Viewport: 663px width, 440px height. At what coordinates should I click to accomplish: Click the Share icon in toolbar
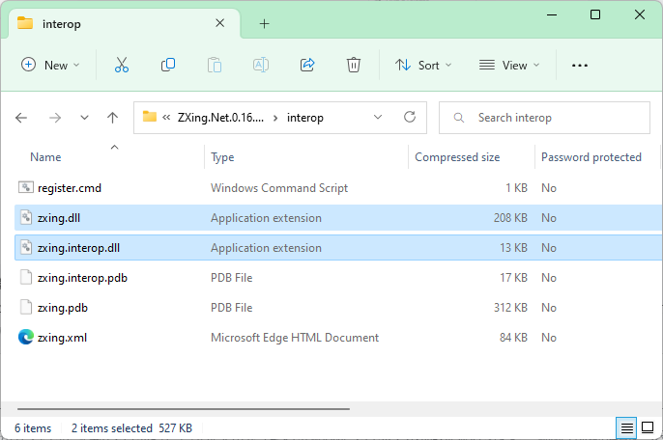(307, 65)
